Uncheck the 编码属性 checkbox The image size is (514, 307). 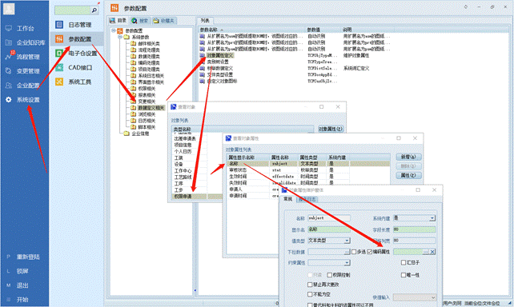pyautogui.click(x=370, y=252)
